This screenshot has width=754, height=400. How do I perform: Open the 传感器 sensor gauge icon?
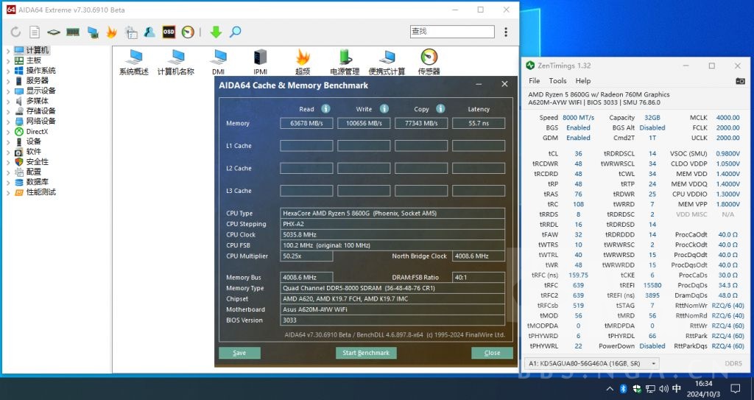429,58
